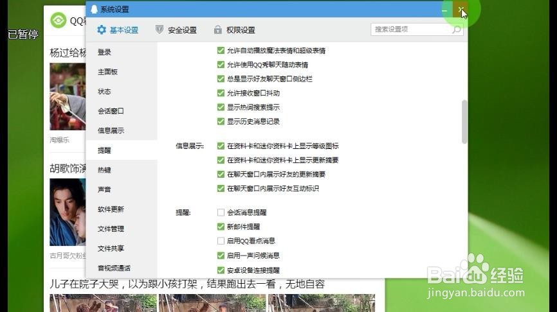The width and height of the screenshot is (557, 312).
Task: Uncheck the 新邮件提醒 option
Action: click(x=221, y=227)
